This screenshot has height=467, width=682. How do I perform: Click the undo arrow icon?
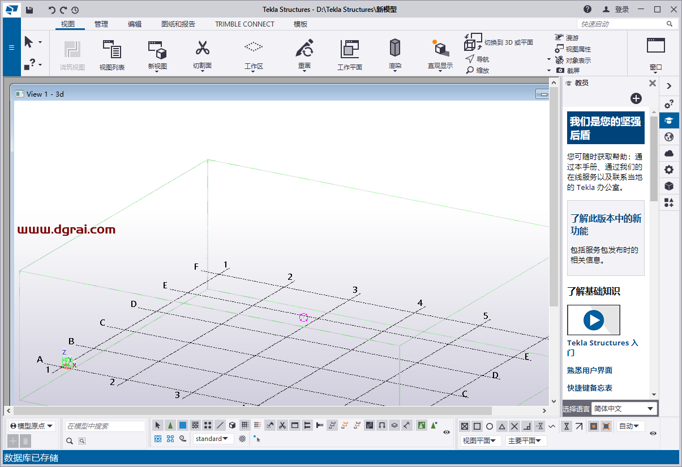click(52, 10)
